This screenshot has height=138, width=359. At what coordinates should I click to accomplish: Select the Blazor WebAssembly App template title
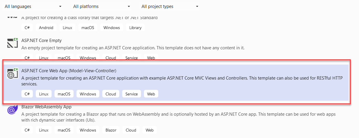[46, 107]
